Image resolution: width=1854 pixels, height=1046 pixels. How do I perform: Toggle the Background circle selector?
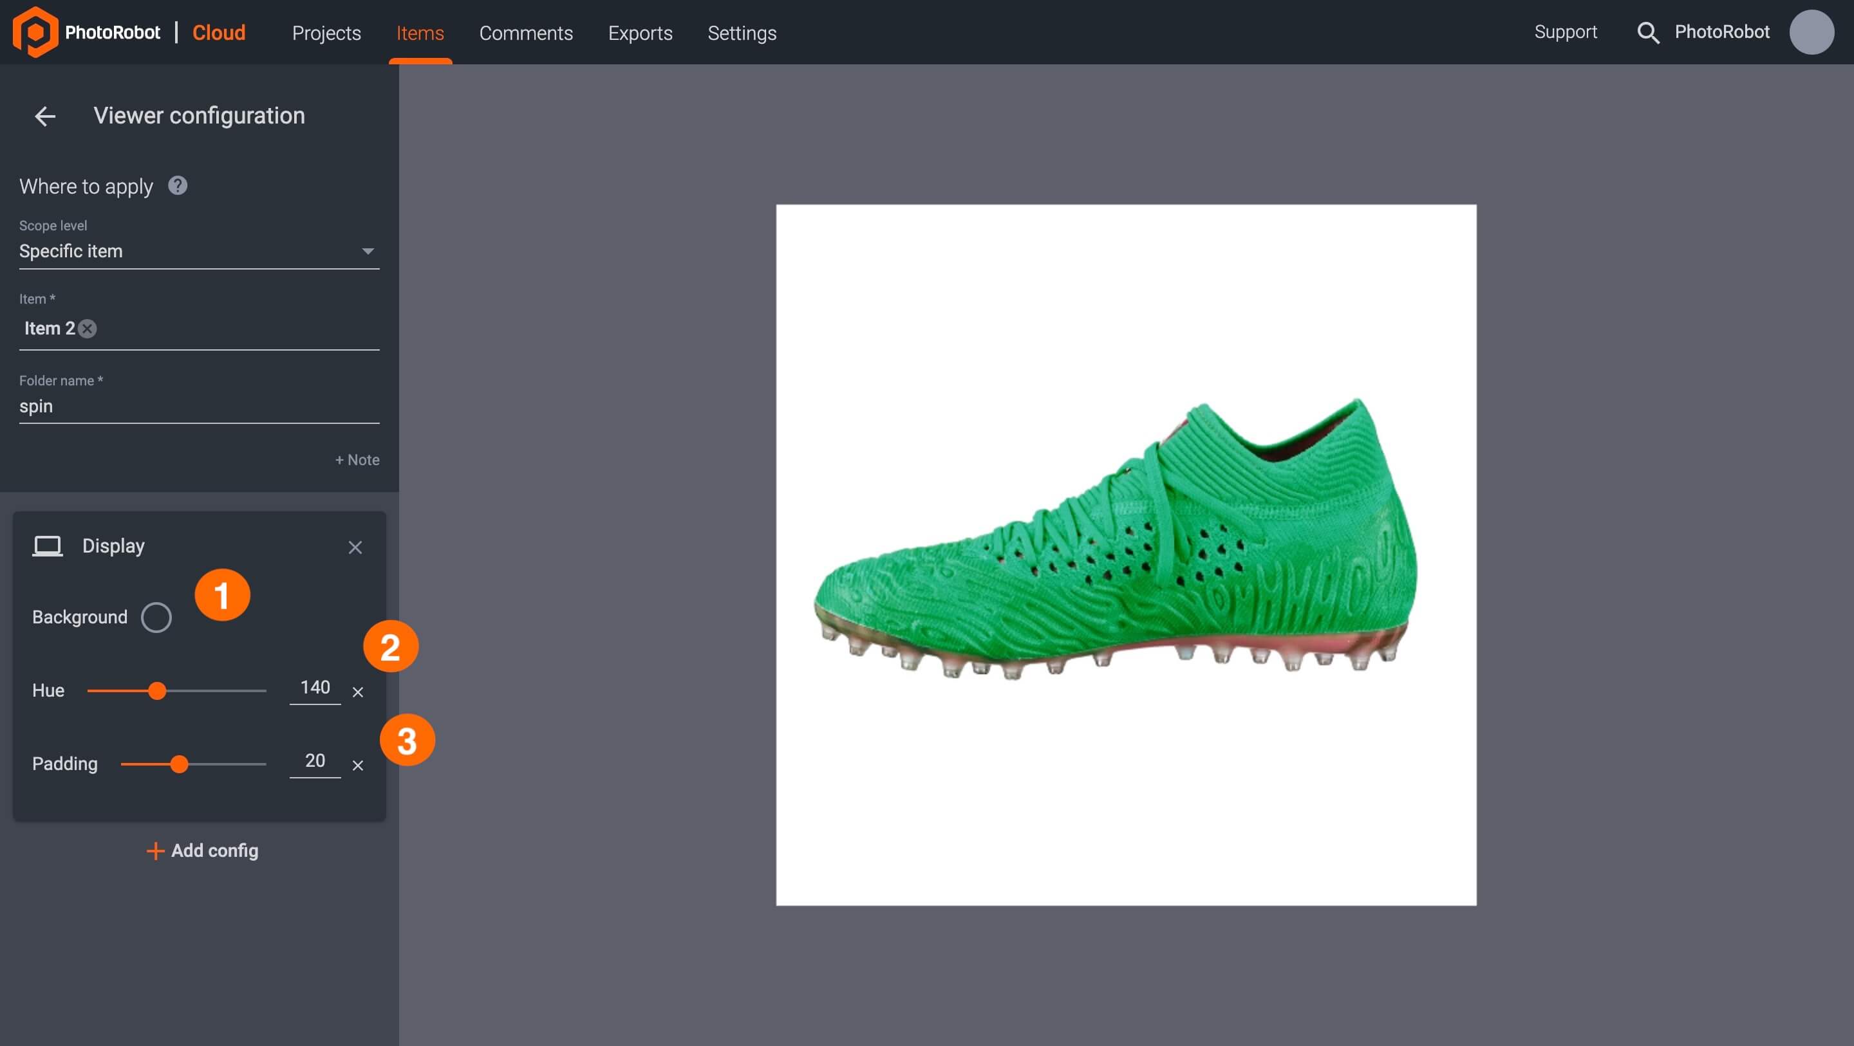[x=155, y=616]
